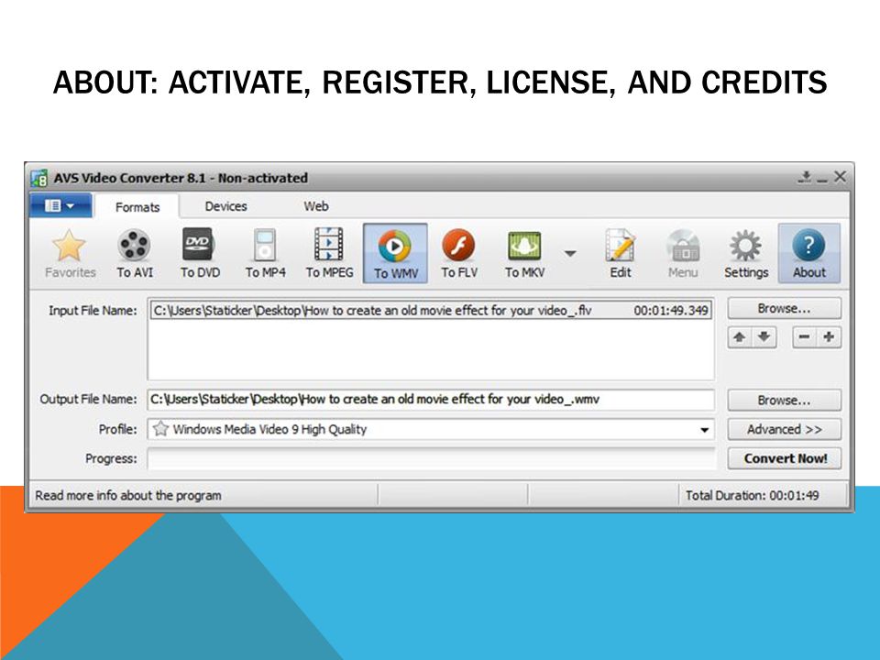Open the Edit tool
The height and width of the screenshot is (660, 880).
point(621,253)
